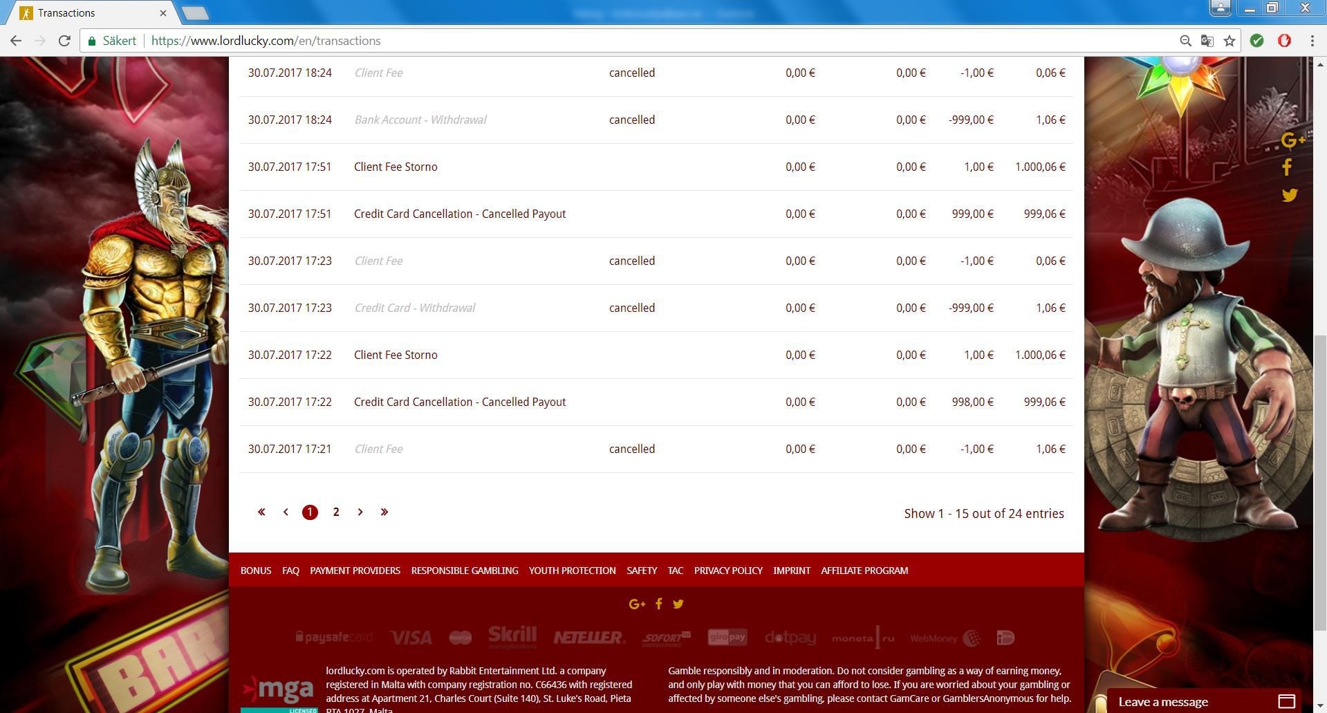Click the sofort logo in footer

point(667,638)
